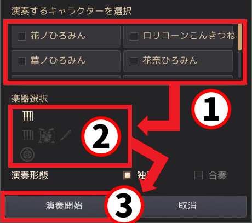This screenshot has width=252, height=223.
Task: Choose the dimmed piano keyboard icon
Action: point(27,135)
